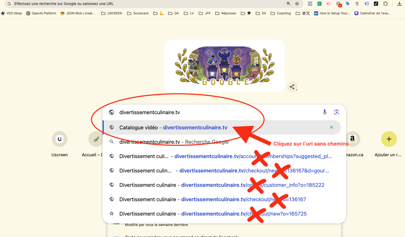
Task: Click the zoom magnifier icon in address bar
Action: point(289,4)
